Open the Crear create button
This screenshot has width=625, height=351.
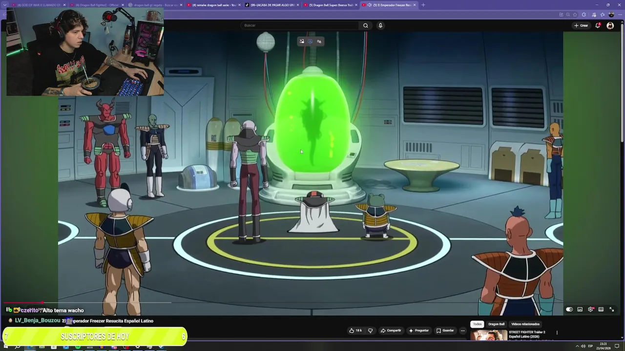[x=581, y=25]
